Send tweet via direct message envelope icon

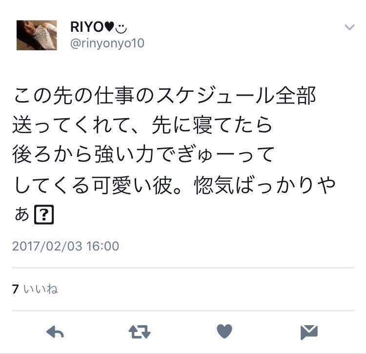(309, 332)
